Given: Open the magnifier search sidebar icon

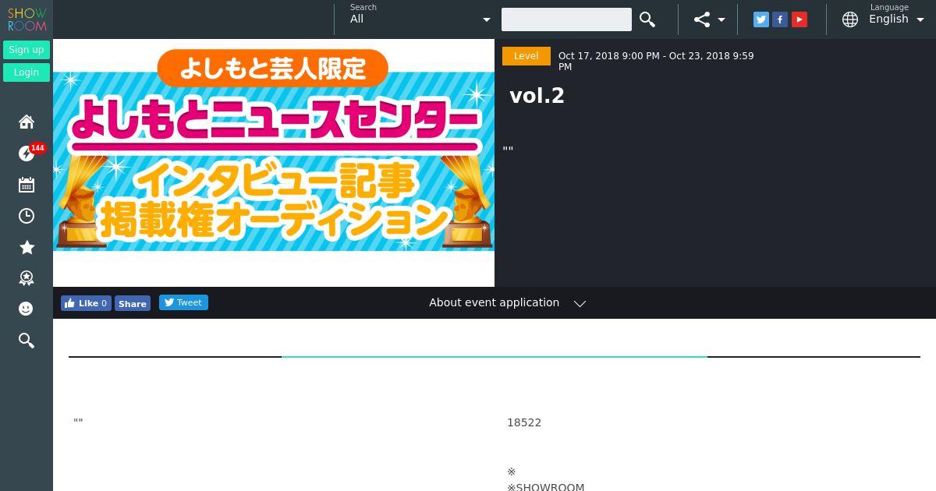Looking at the screenshot, I should (27, 341).
